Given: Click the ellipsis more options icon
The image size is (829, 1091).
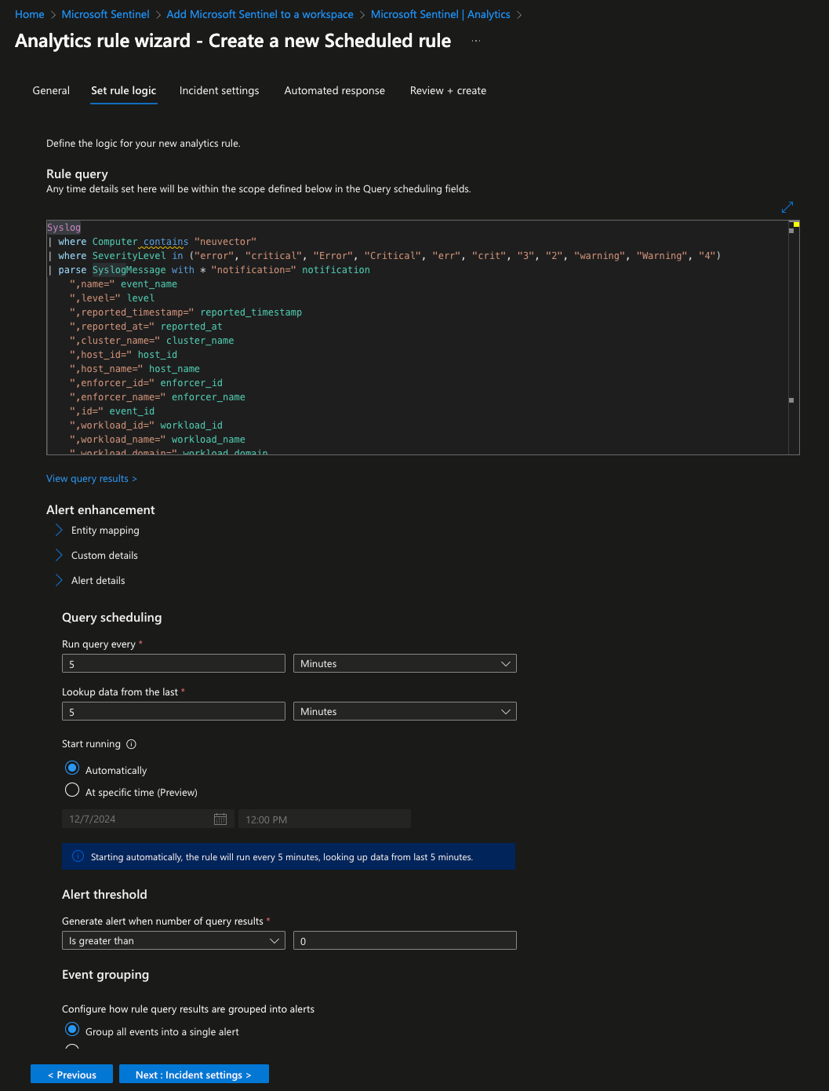Looking at the screenshot, I should coord(476,41).
